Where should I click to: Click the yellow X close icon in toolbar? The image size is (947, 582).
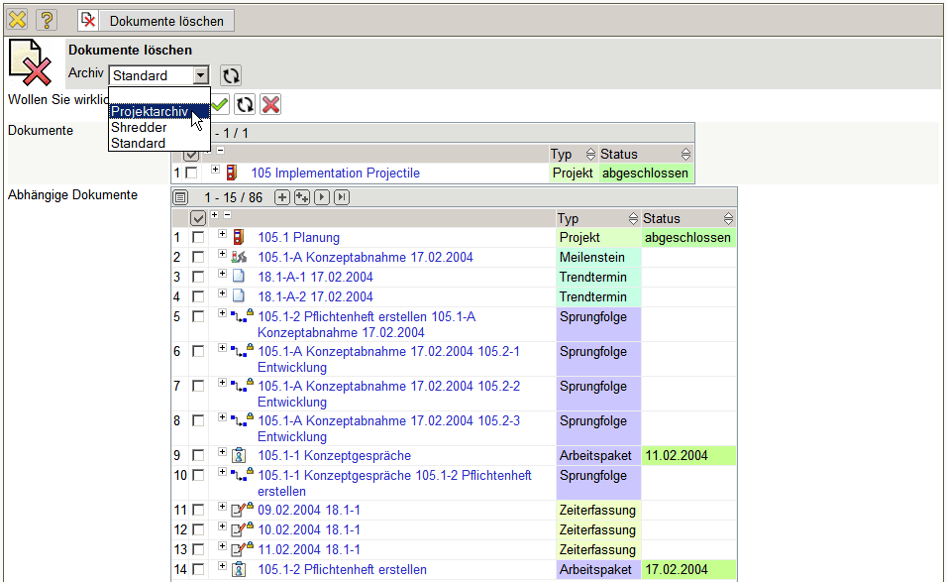17,20
